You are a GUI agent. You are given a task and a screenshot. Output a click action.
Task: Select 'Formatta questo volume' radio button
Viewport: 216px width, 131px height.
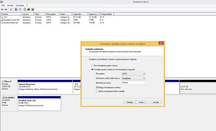(x=92, y=70)
